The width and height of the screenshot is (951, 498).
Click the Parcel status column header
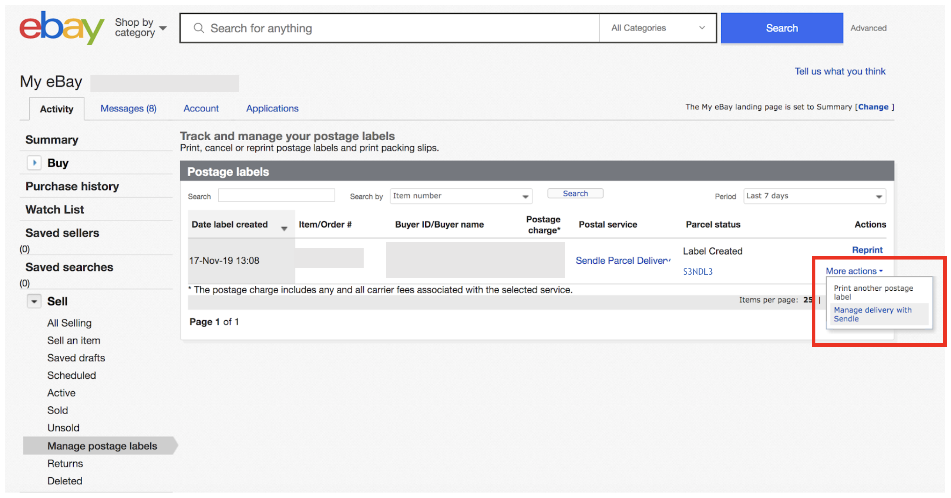(x=713, y=224)
